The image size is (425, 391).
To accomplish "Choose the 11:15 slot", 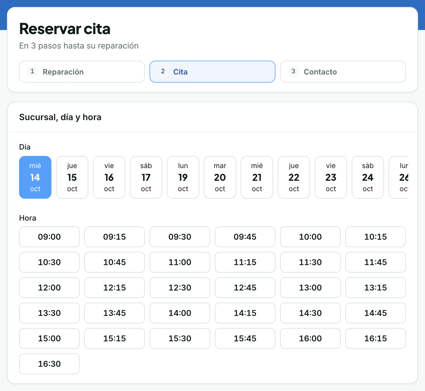I will [245, 262].
